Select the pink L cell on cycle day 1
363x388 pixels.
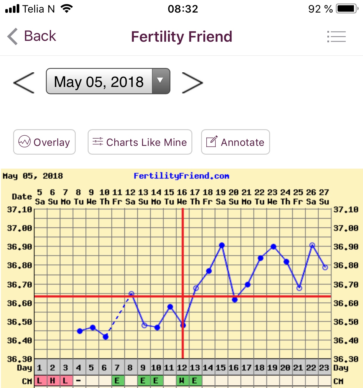(x=40, y=381)
